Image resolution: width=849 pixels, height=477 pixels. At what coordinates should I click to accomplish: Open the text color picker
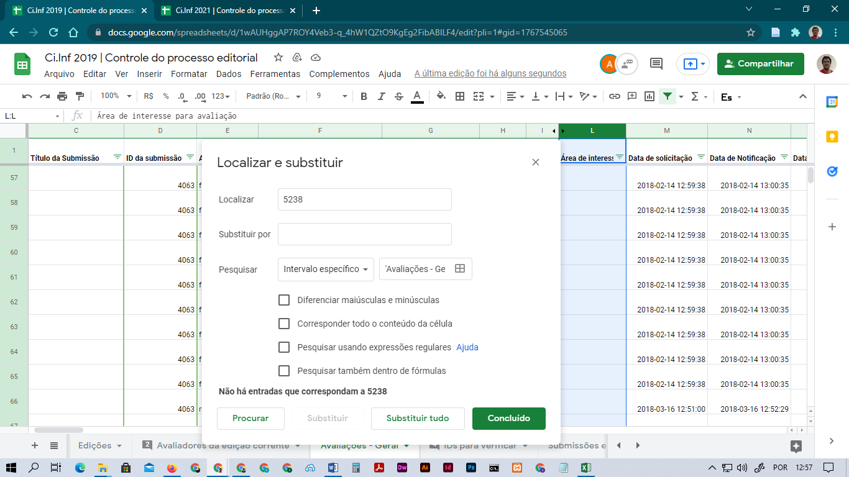[x=417, y=96]
